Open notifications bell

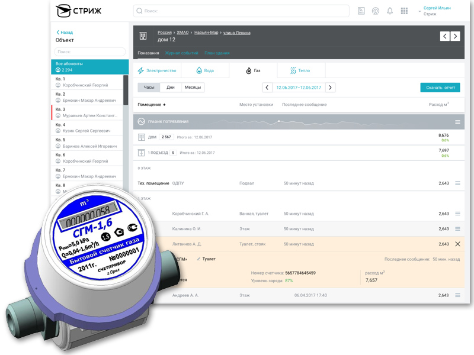point(390,11)
